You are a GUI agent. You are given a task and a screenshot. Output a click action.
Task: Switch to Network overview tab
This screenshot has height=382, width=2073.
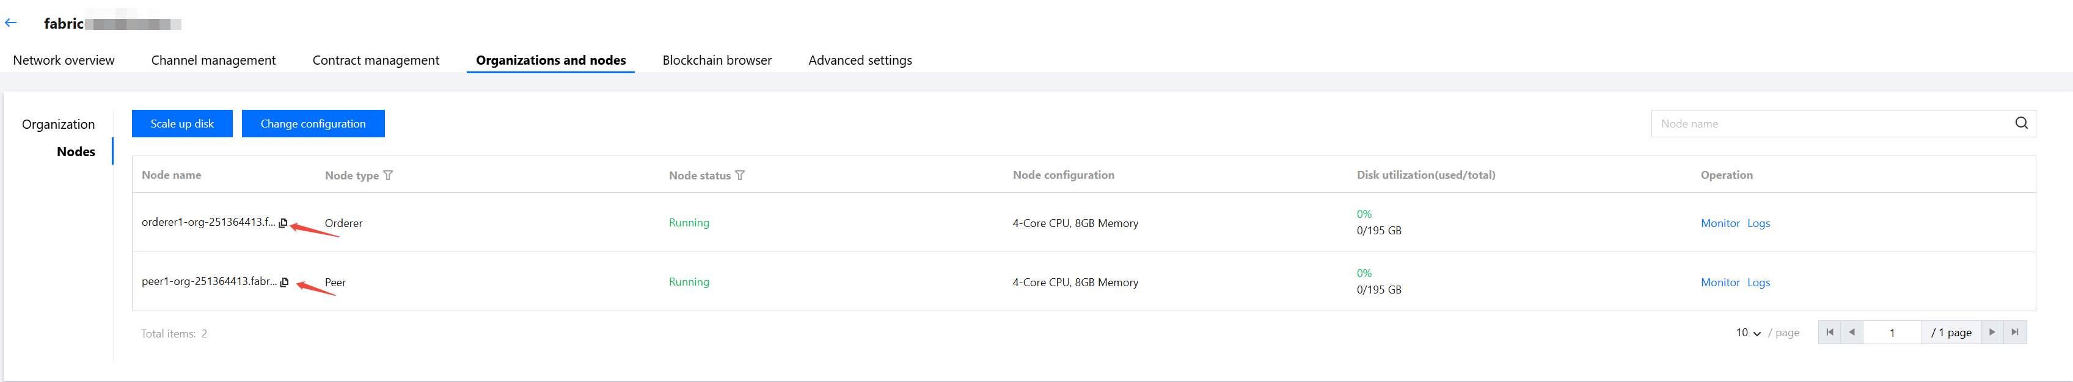pos(64,60)
